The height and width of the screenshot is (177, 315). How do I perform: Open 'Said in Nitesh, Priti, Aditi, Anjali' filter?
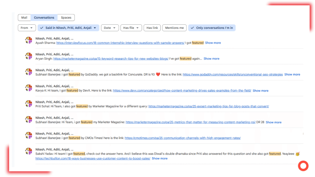coord(68,28)
